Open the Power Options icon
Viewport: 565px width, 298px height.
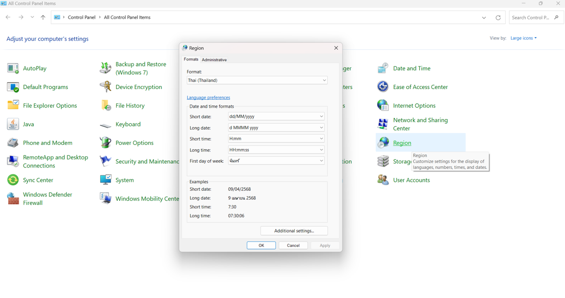click(x=105, y=143)
